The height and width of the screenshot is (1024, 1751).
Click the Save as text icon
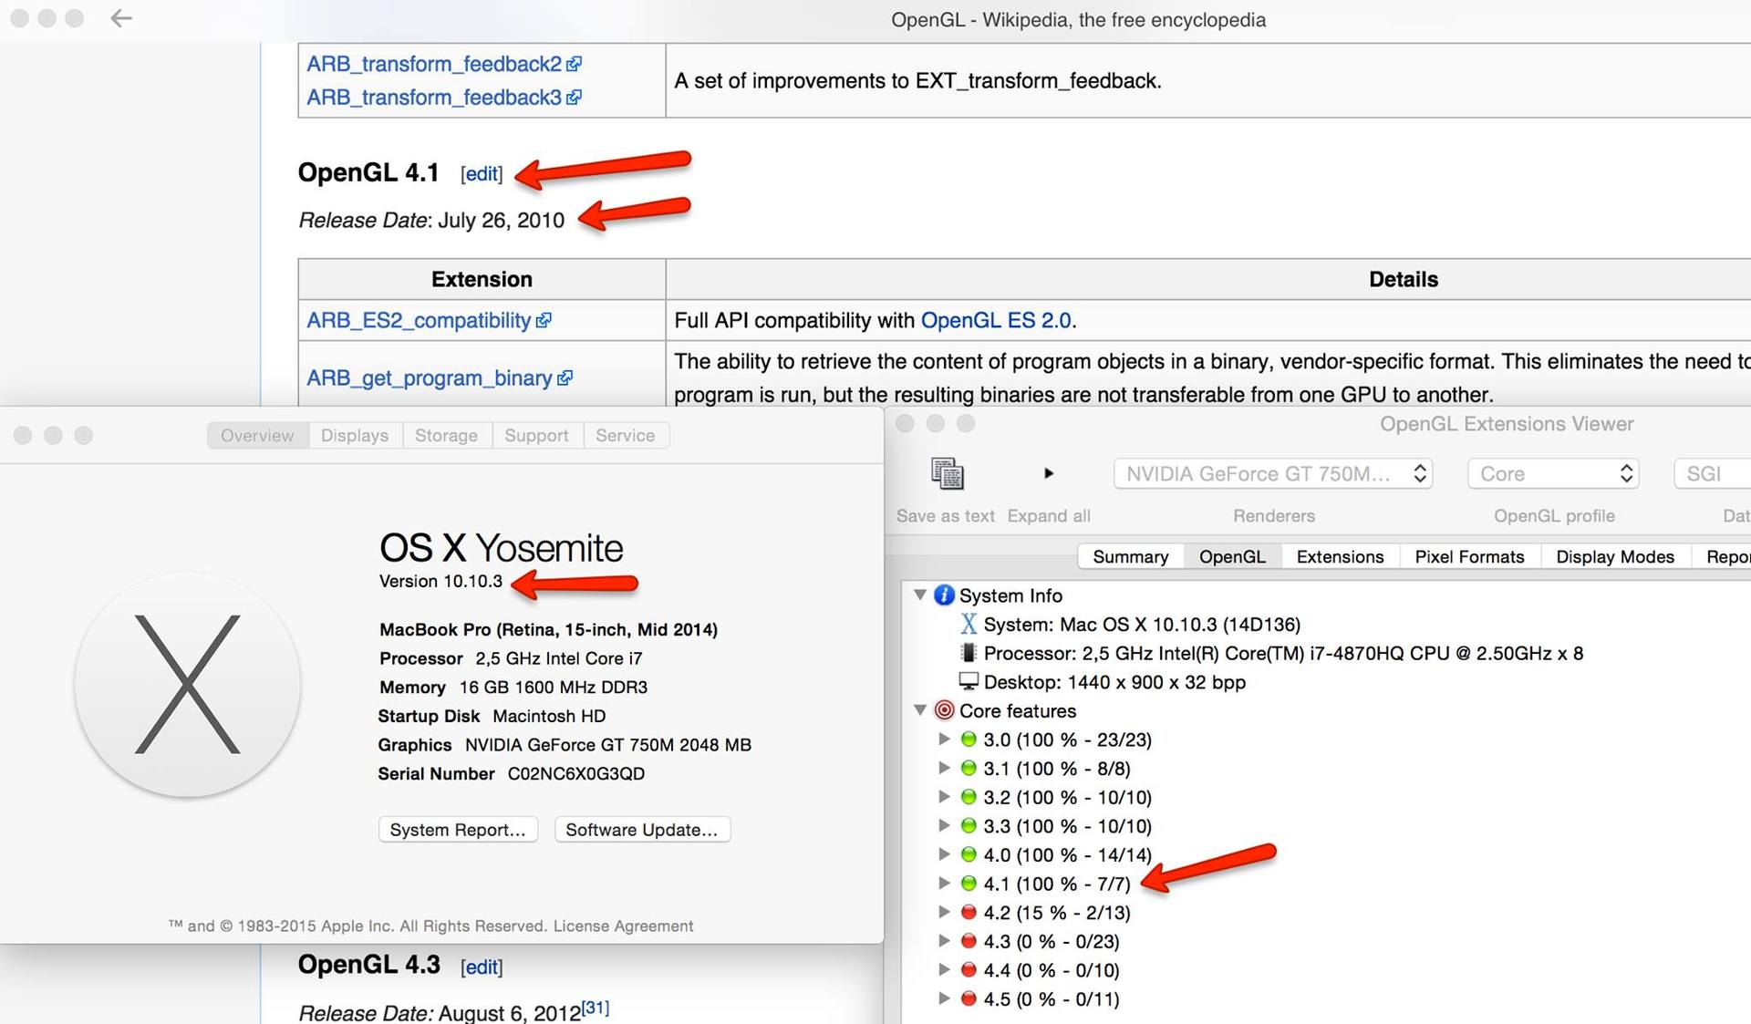[x=947, y=474]
